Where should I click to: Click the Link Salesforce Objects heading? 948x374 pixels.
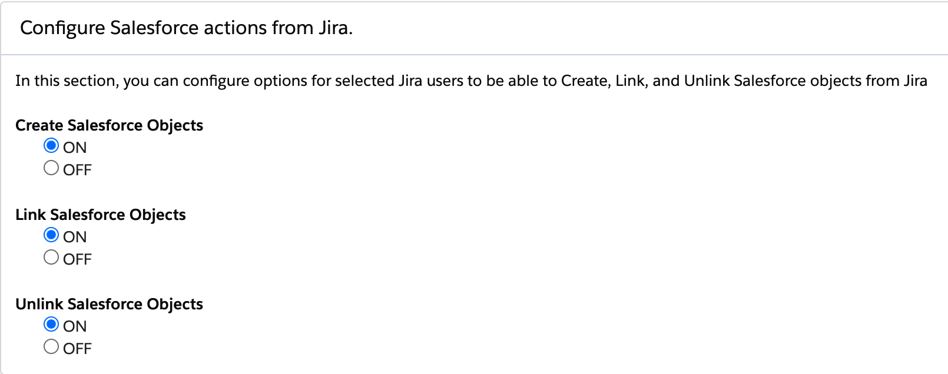(x=100, y=215)
